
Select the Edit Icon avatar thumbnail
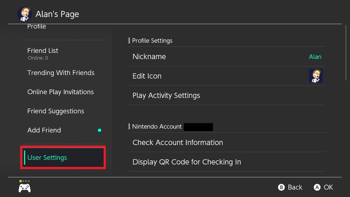point(316,76)
